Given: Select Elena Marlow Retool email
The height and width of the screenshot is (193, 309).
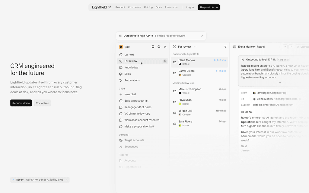Looking at the screenshot, I should [x=199, y=62].
